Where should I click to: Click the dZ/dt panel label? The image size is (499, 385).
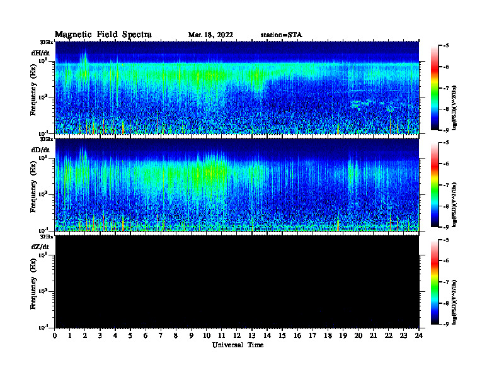[40, 247]
